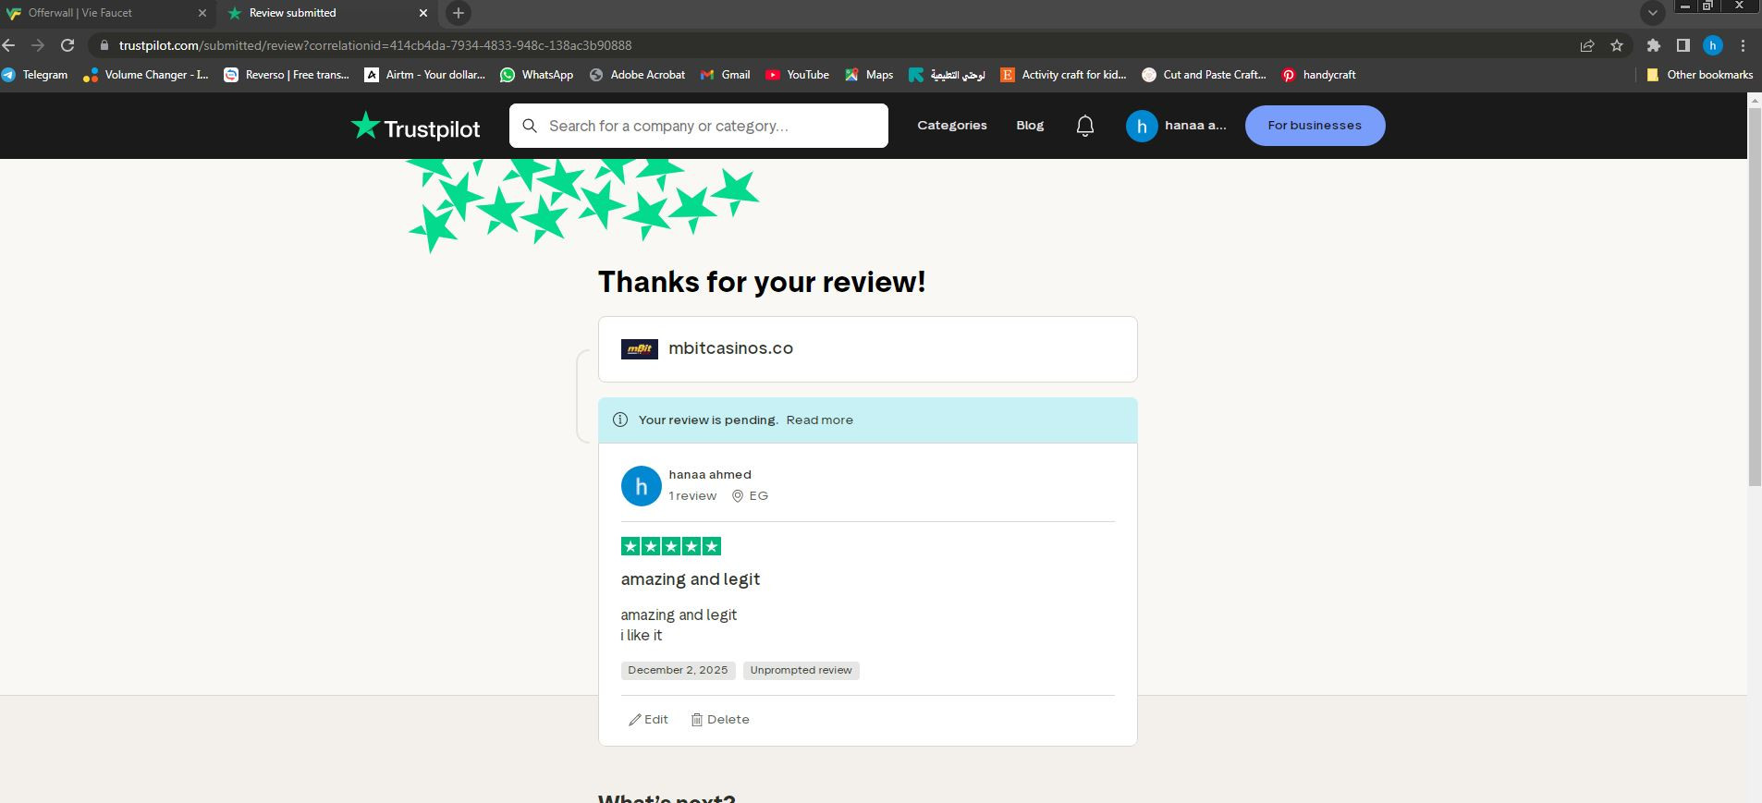This screenshot has height=803, width=1762.
Task: Click the browser forward arrow
Action: pos(38,45)
